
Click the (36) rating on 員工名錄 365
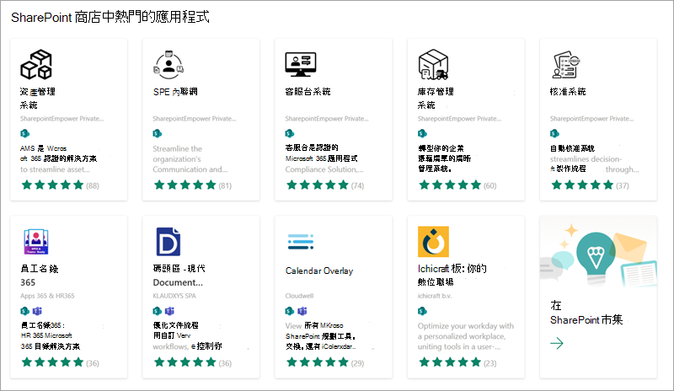pyautogui.click(x=60, y=362)
